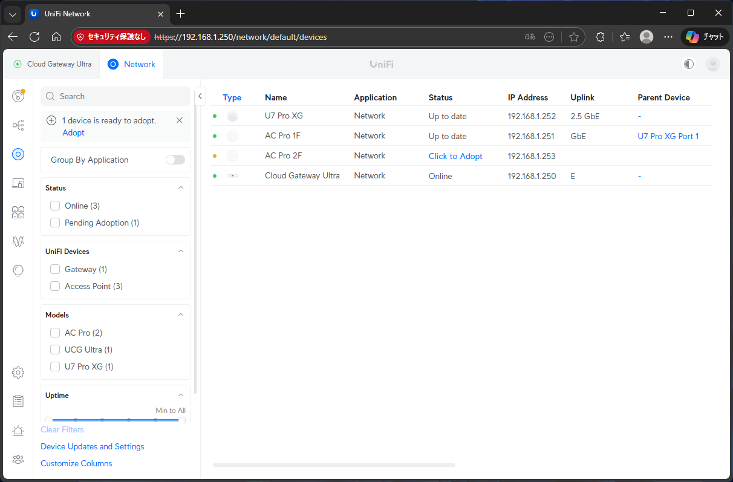The height and width of the screenshot is (482, 733).
Task: Toggle the Group By Application switch
Action: tap(175, 160)
